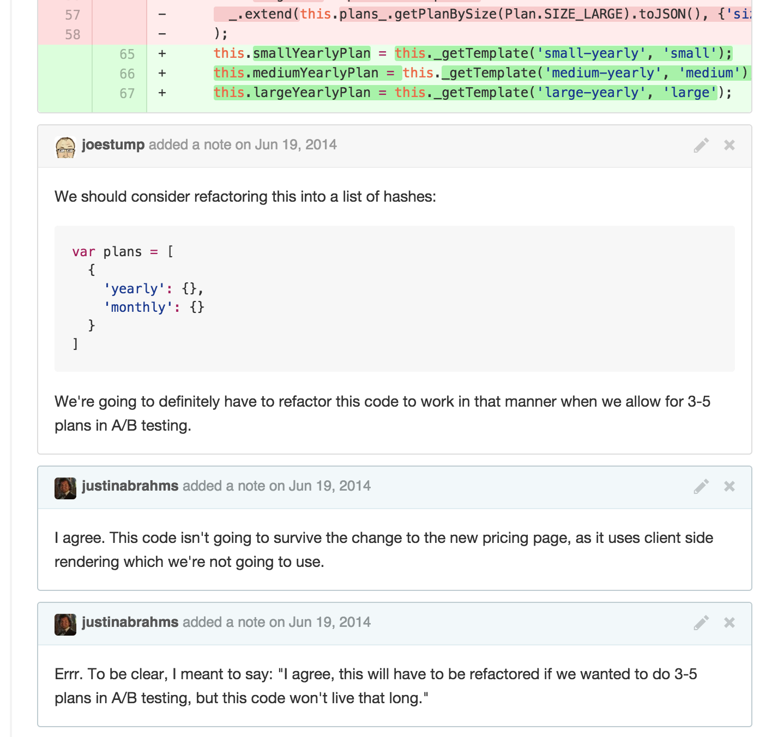Click line number 67 in the diff
The height and width of the screenshot is (737, 784).
[x=126, y=93]
